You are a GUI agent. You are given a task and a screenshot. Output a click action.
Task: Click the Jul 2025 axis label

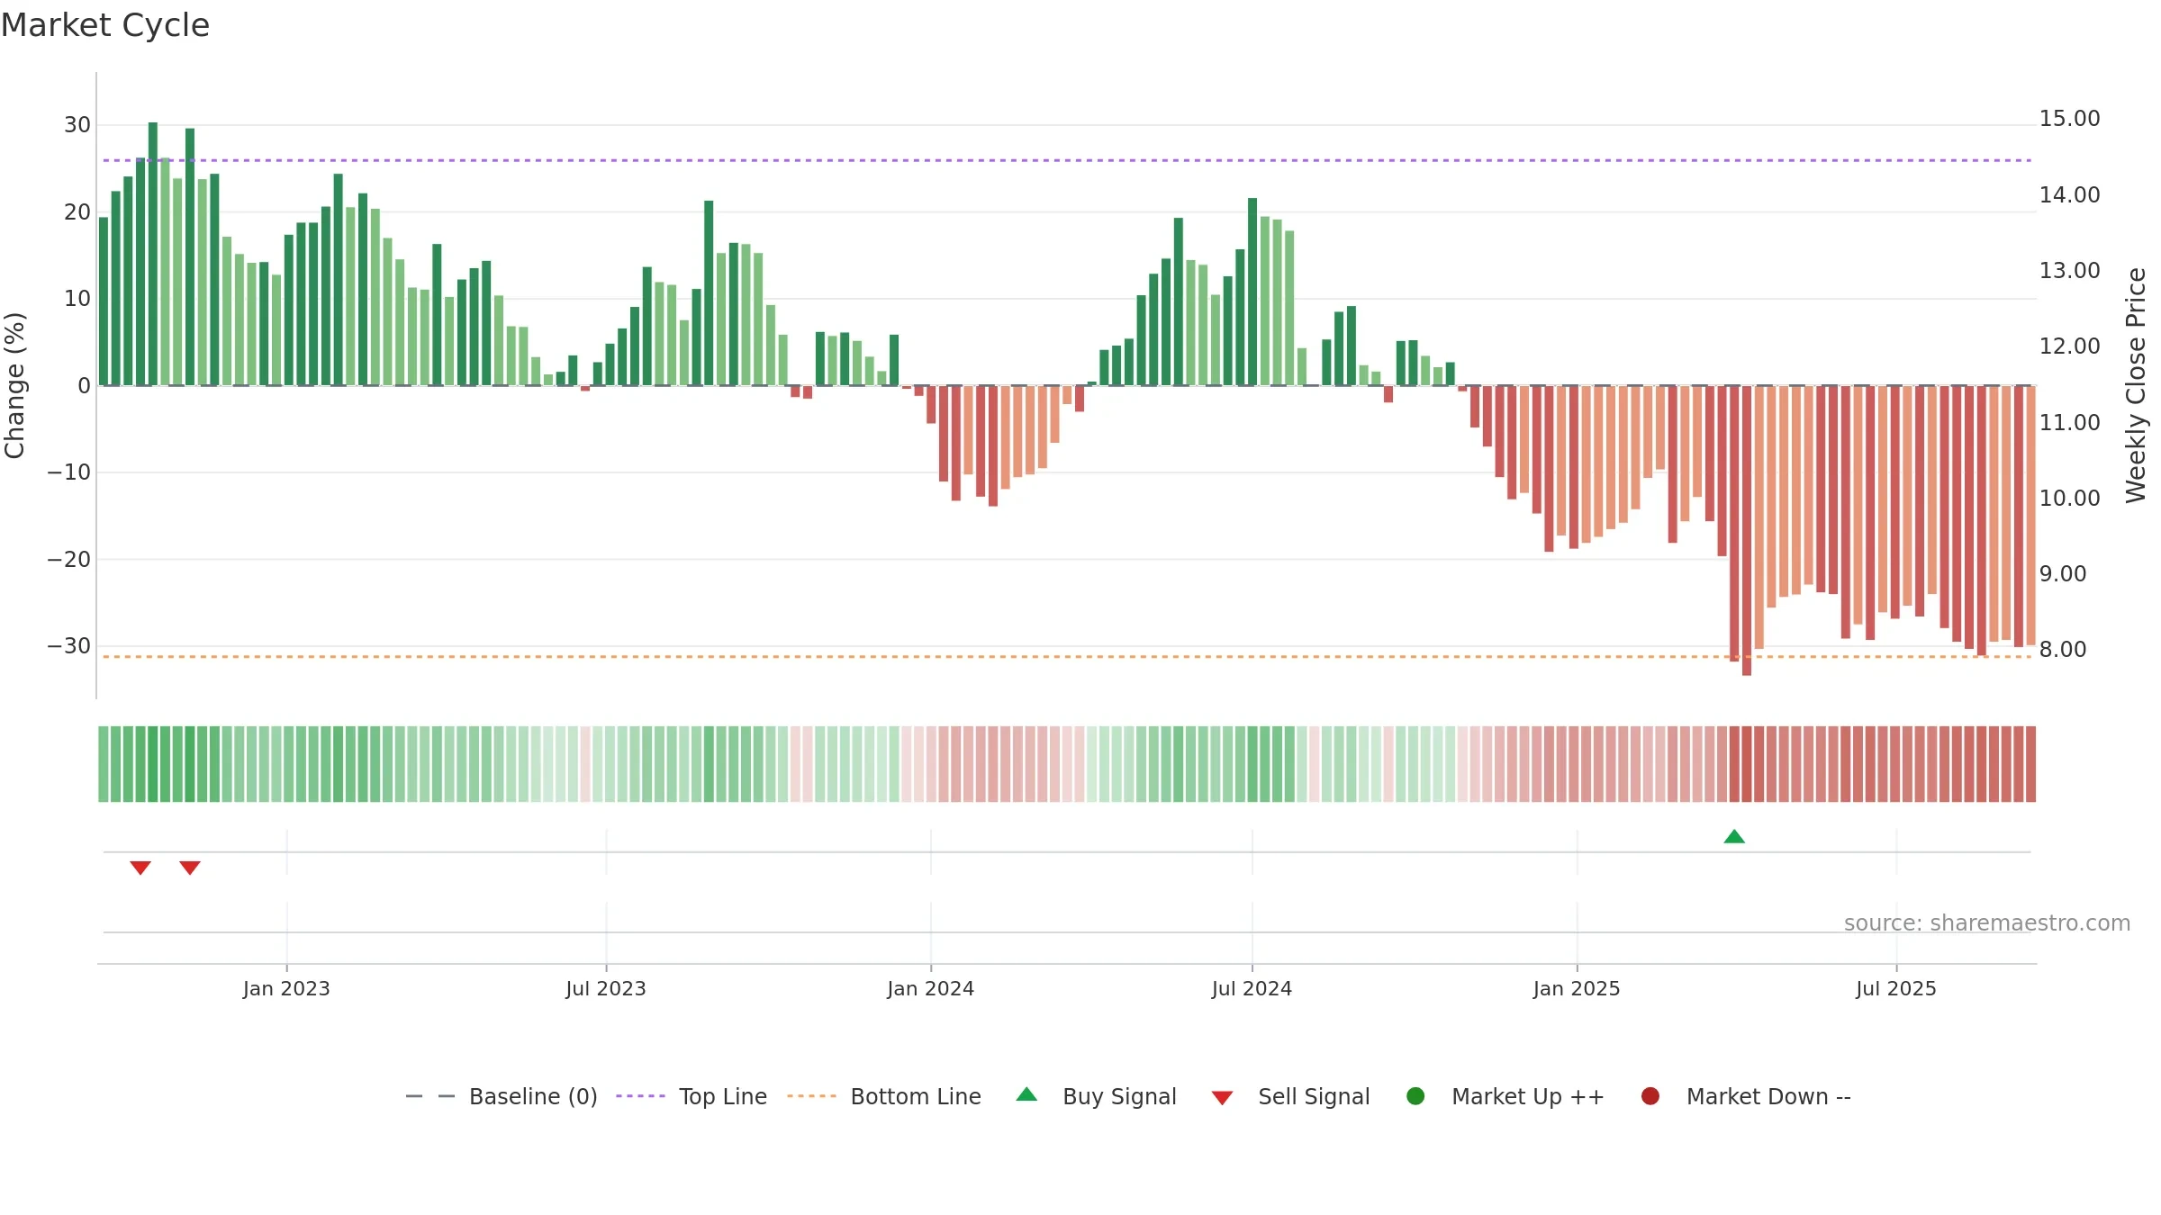click(x=1896, y=988)
